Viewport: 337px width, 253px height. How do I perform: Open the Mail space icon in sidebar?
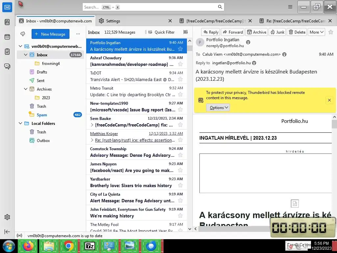click(x=7, y=7)
